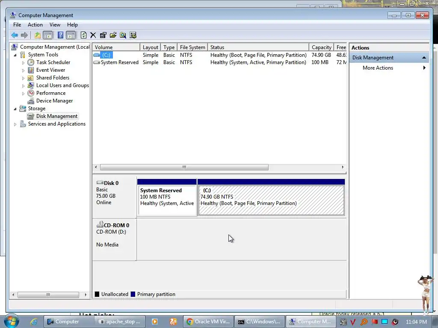Click right arrow of volume list scrollbar
The image size is (438, 328).
[343, 167]
